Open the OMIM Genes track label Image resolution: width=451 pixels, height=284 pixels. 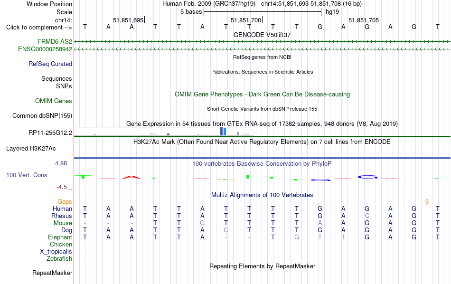click(x=54, y=101)
